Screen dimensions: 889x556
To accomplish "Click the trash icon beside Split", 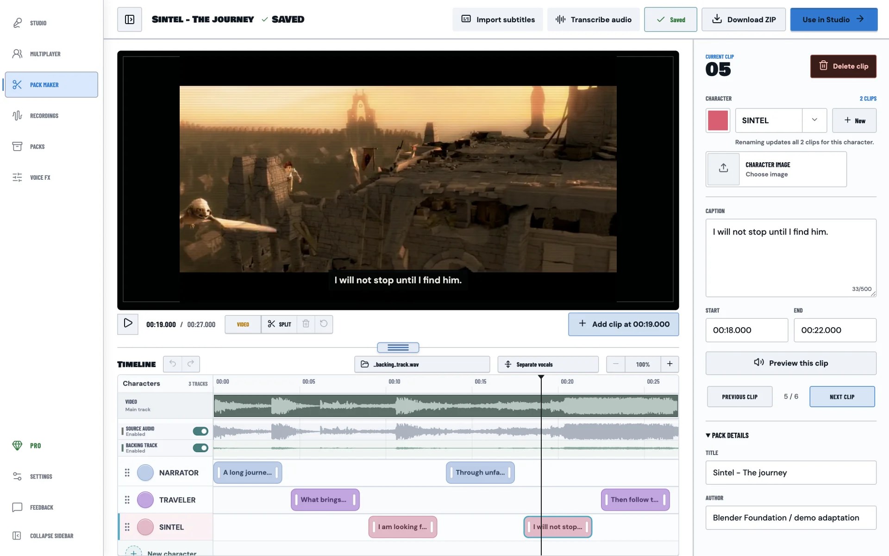I will click(306, 324).
